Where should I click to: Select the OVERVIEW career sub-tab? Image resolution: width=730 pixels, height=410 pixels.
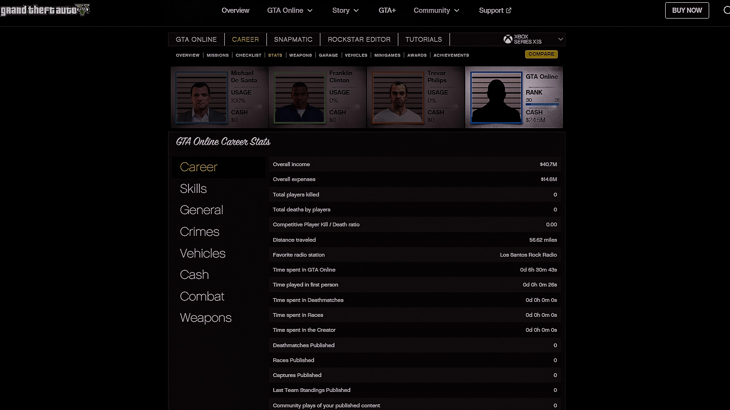188,55
